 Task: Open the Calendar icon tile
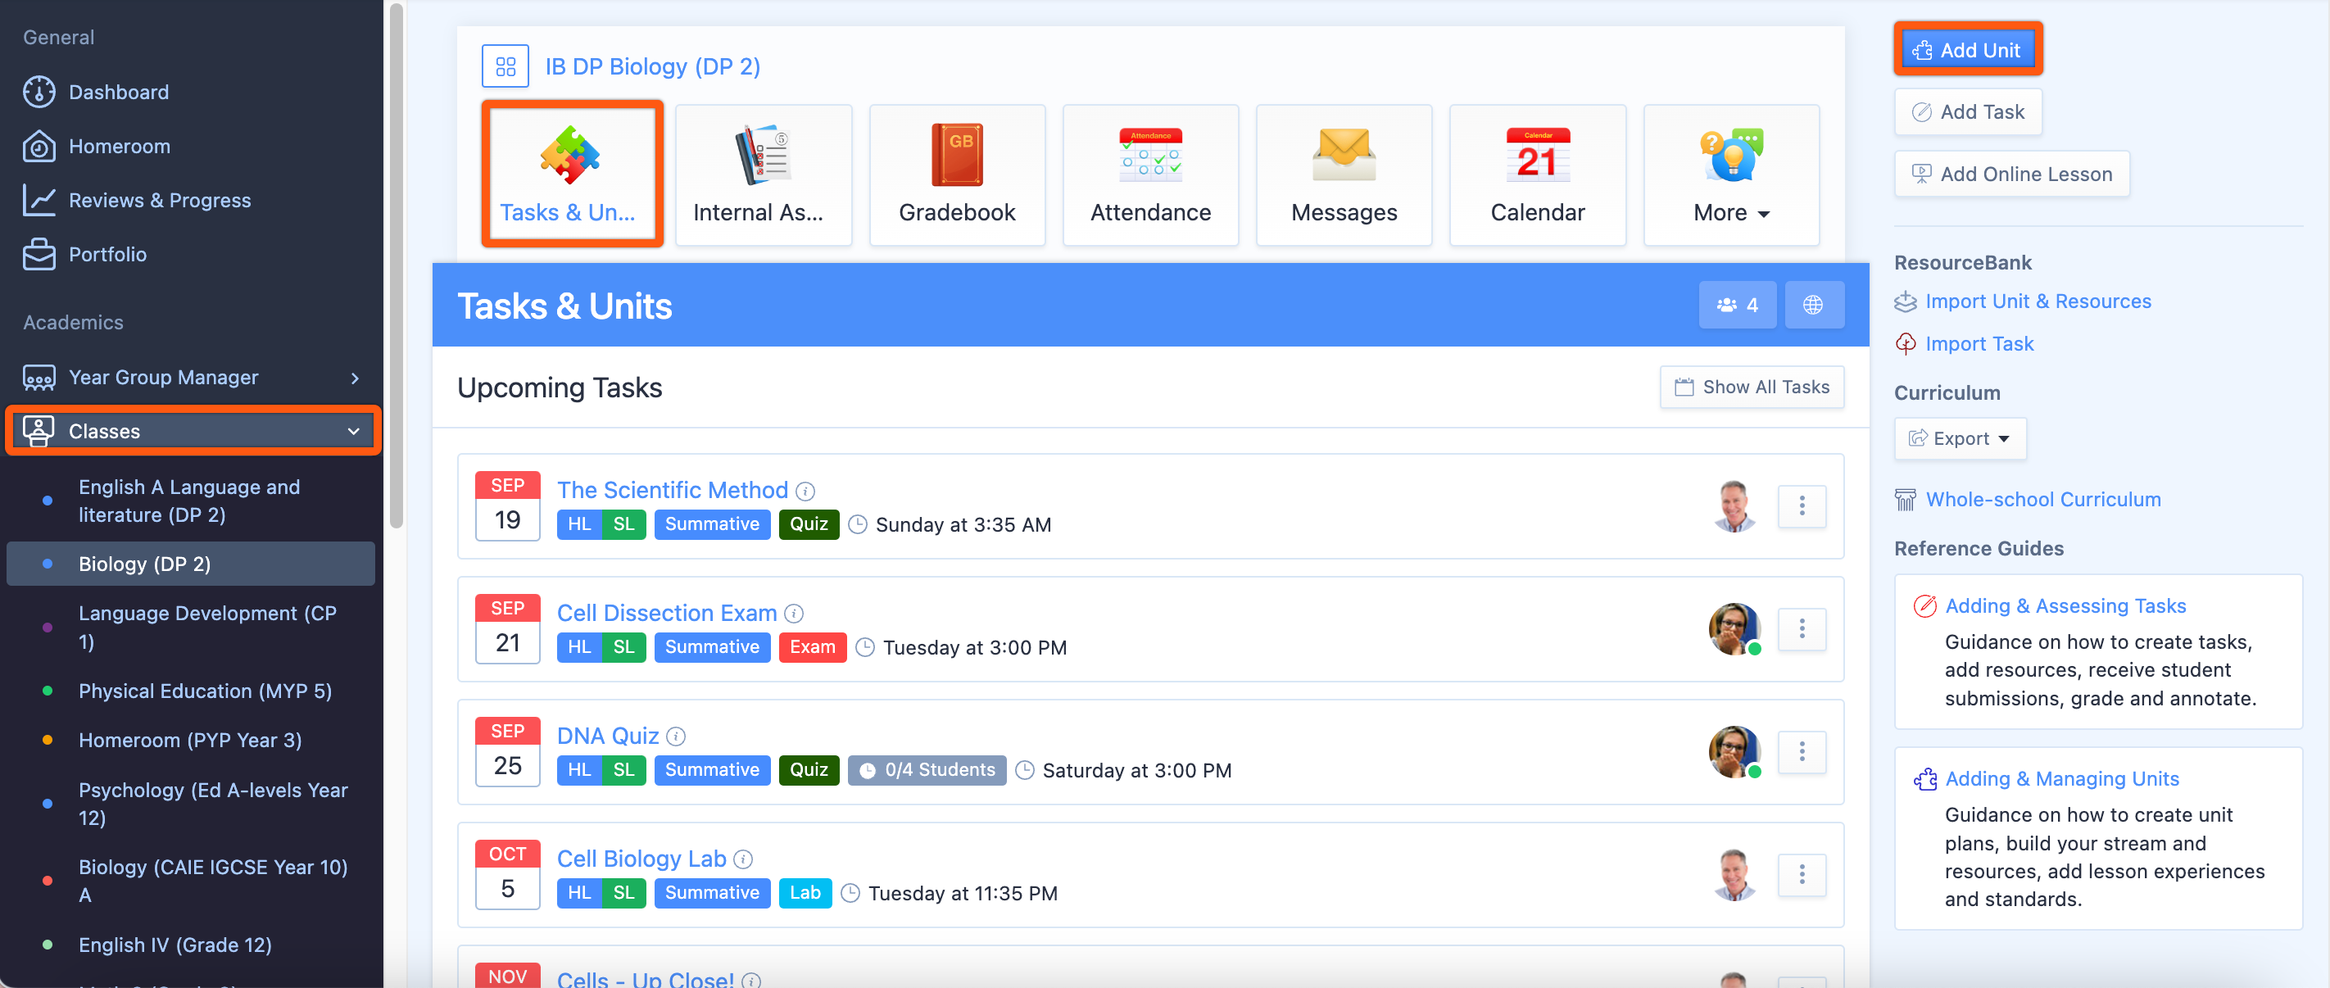[1537, 174]
